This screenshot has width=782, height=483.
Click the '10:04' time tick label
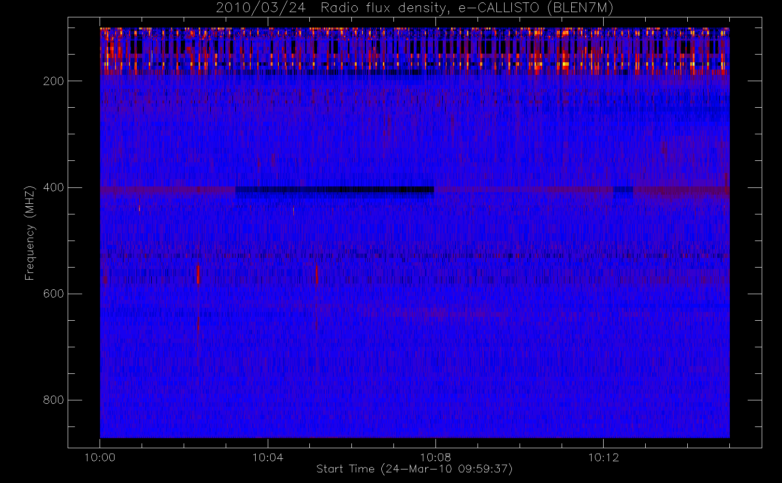coord(268,457)
